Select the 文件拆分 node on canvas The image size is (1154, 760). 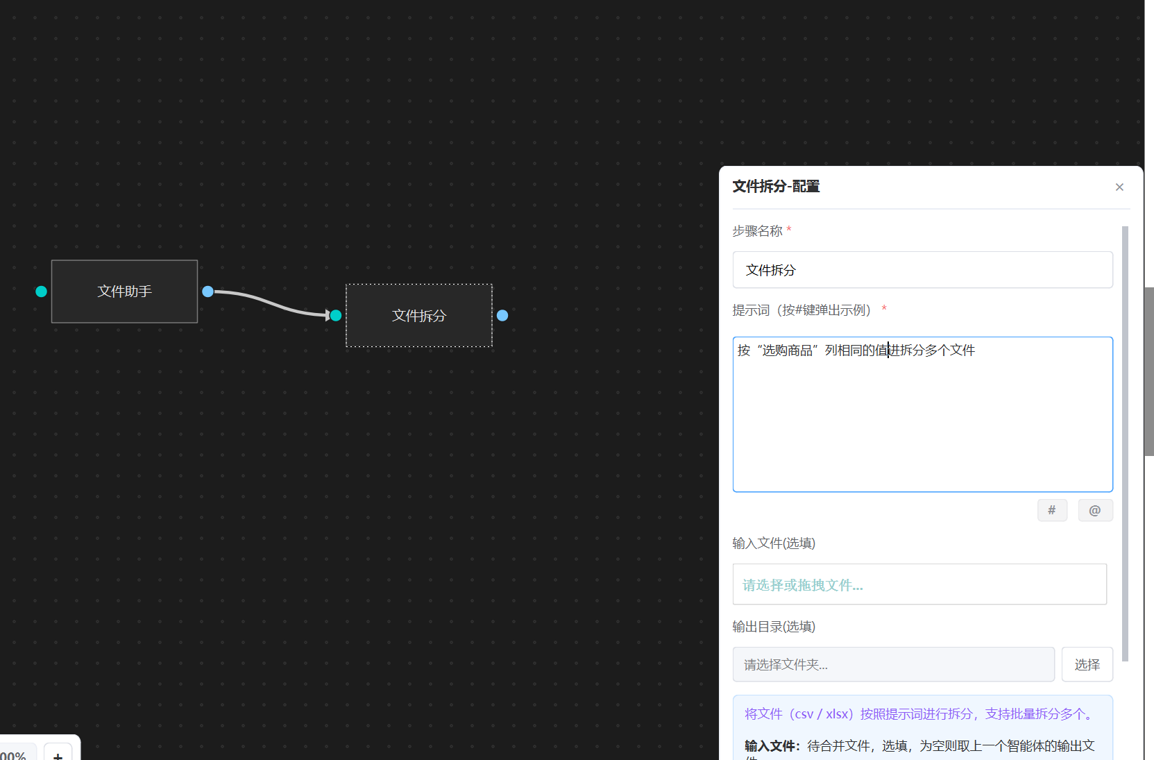[x=419, y=316]
